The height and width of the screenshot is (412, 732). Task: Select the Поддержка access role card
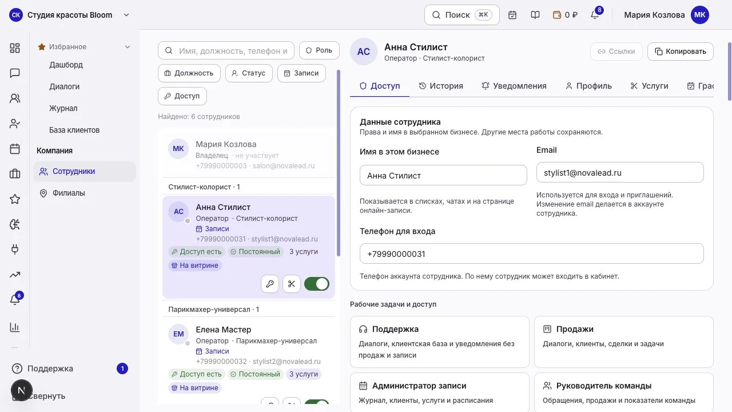point(440,342)
